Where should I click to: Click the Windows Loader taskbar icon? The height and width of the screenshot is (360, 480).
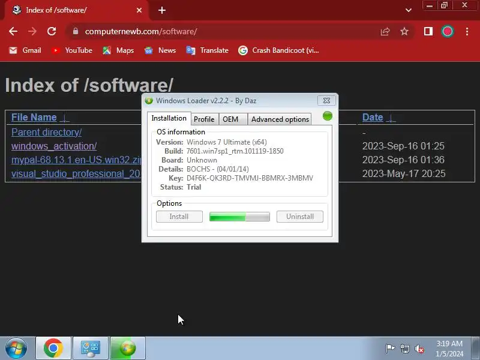click(x=128, y=348)
